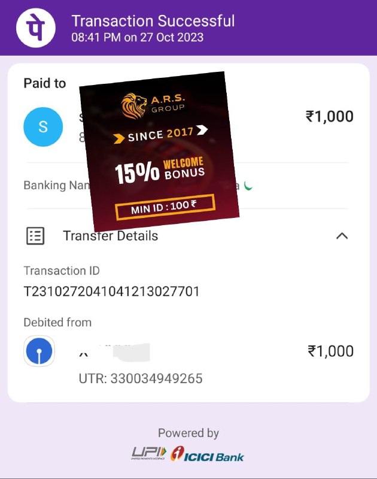Tap the Paid to label
The image size is (377, 479).
tap(45, 83)
